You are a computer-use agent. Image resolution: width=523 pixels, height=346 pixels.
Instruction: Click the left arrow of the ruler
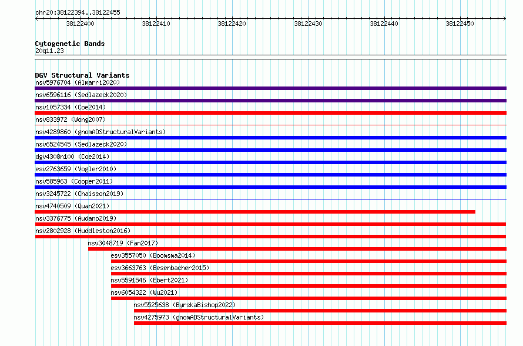click(36, 19)
